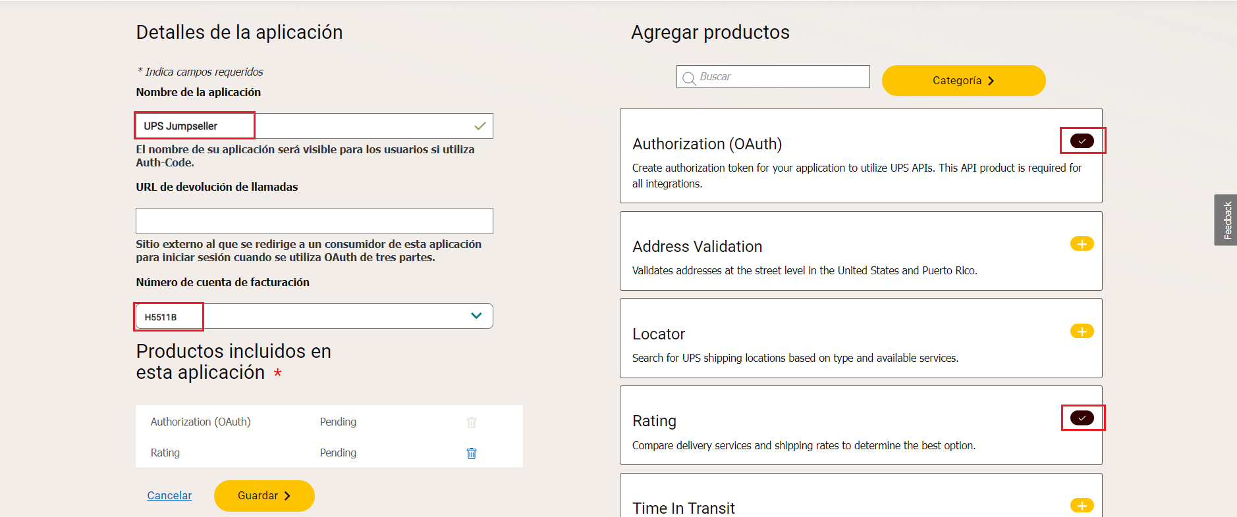The image size is (1237, 517).
Task: Focus the Buscar product search field
Action: click(x=773, y=77)
